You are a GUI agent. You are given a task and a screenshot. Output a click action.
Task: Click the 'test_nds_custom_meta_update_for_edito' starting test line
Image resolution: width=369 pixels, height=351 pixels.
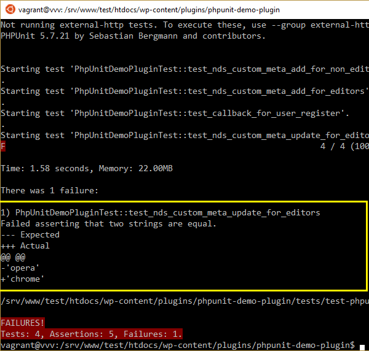[x=184, y=135]
